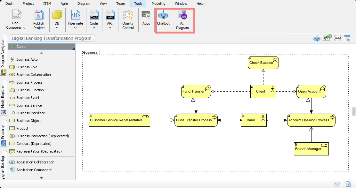Click the Digital Banking Transformation Program breadcrumb
The height and width of the screenshot is (188, 356).
coord(52,38)
